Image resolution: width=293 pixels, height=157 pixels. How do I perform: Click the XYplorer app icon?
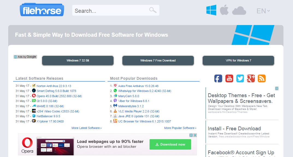[x=34, y=121]
